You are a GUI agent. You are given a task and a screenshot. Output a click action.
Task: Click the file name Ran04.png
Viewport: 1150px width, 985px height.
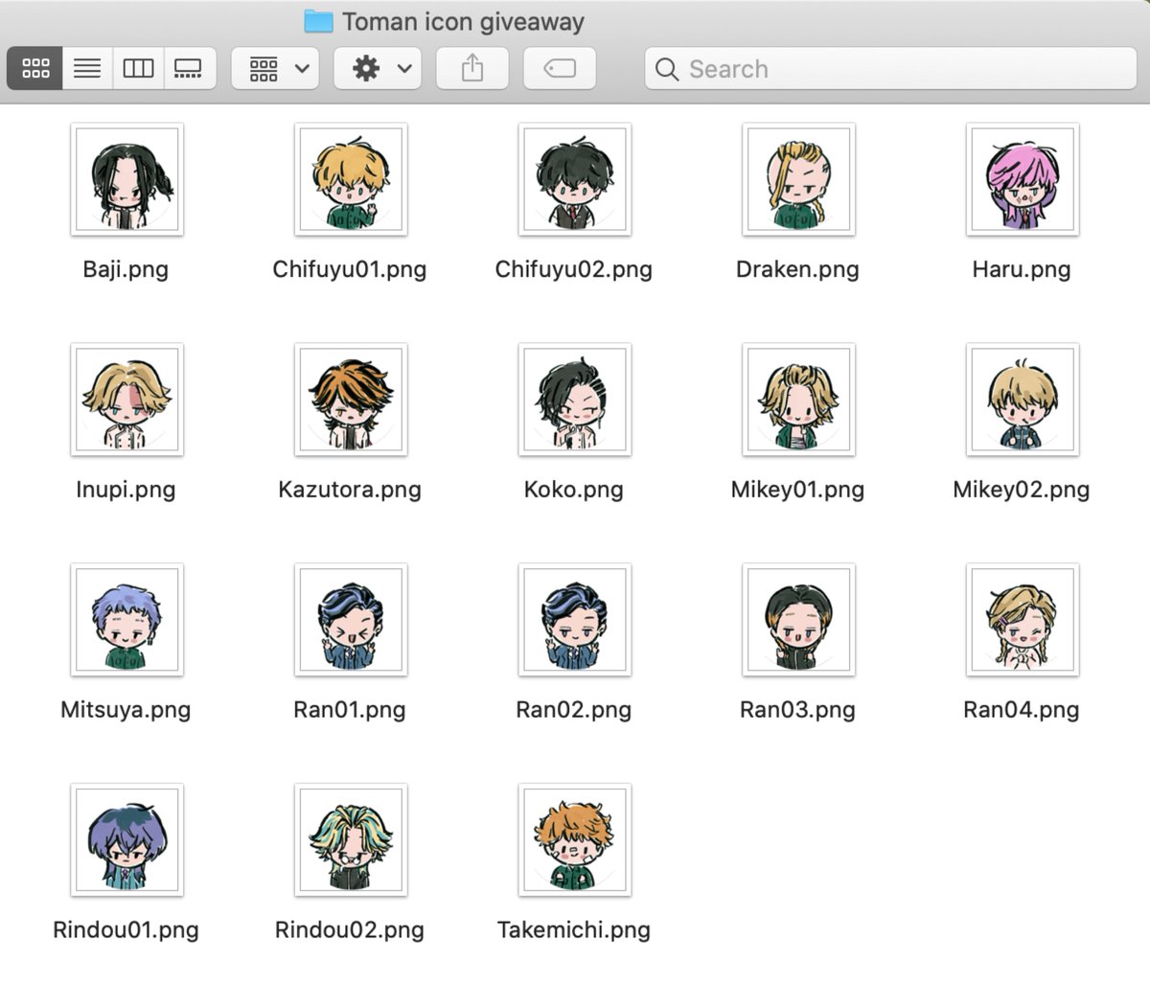(1022, 710)
